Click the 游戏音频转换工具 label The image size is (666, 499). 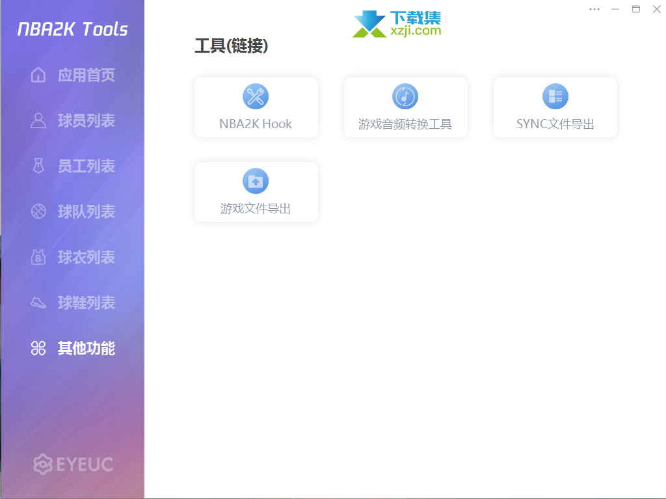[405, 124]
